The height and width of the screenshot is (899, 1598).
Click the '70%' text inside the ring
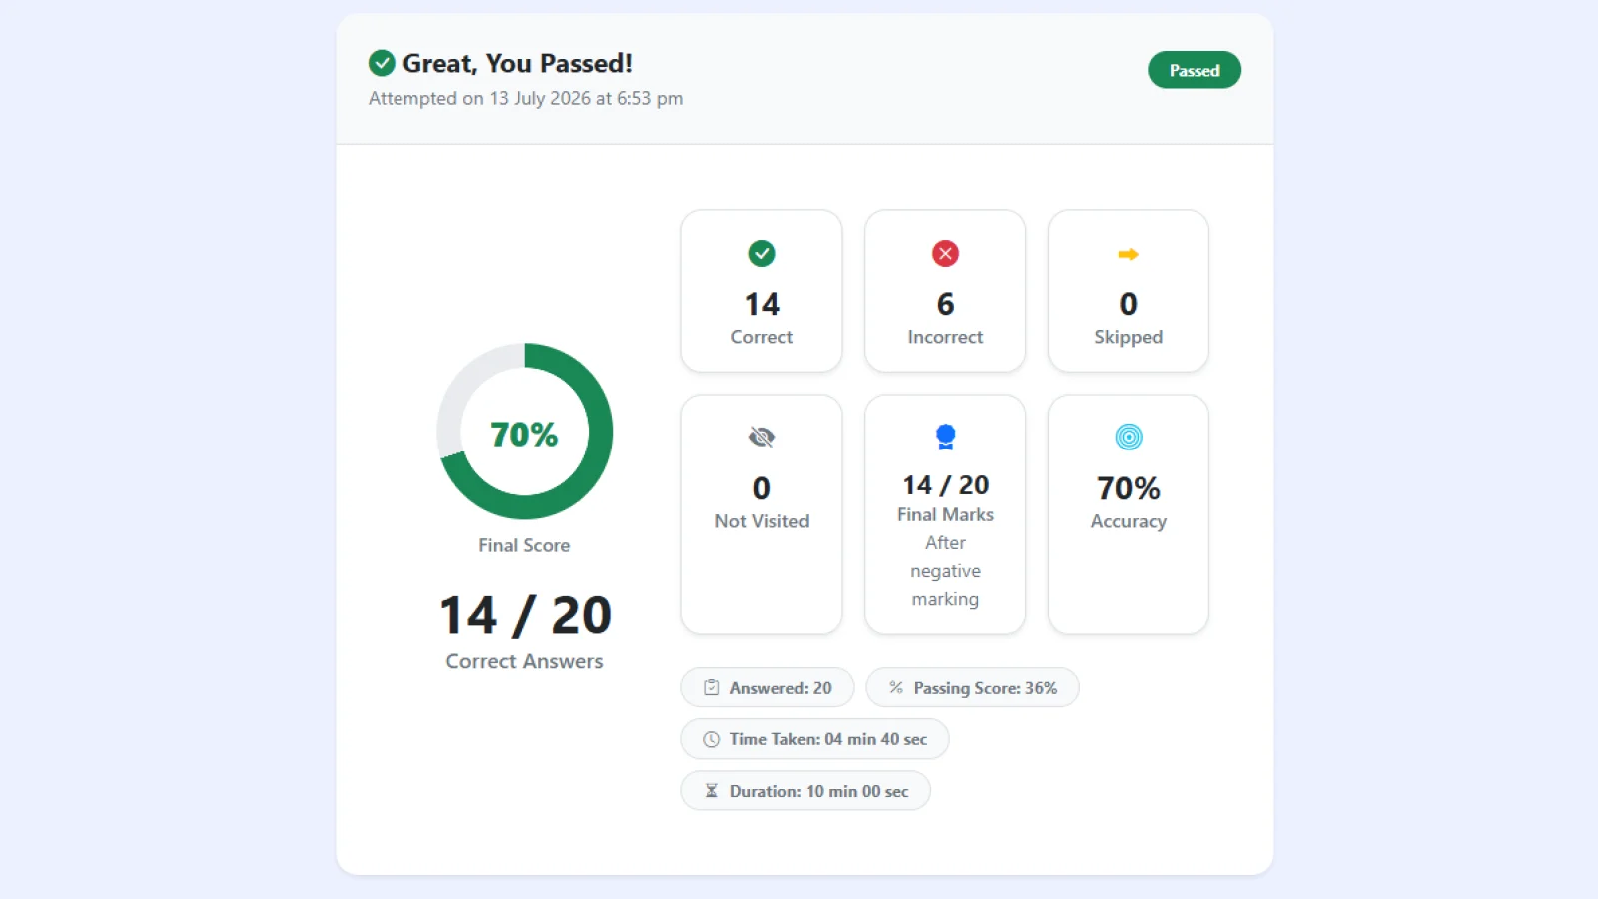coord(524,434)
